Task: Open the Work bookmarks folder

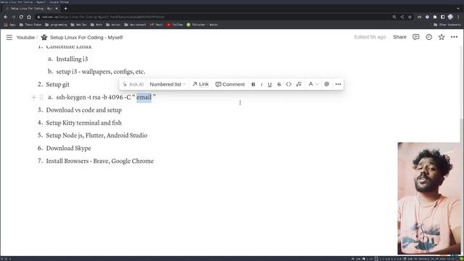Action: 96,25
